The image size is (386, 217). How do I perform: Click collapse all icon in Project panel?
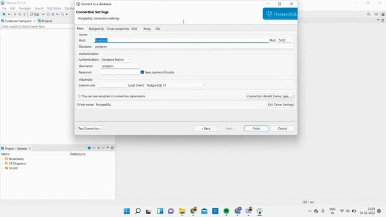point(94,148)
